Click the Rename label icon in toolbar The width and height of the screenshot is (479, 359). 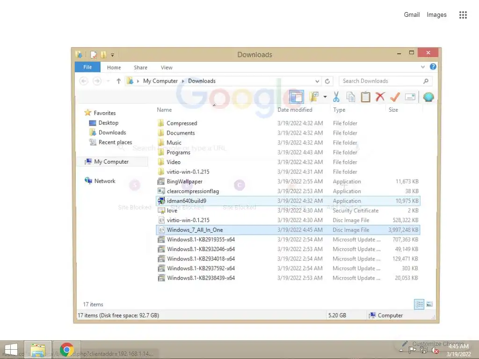pos(410,97)
